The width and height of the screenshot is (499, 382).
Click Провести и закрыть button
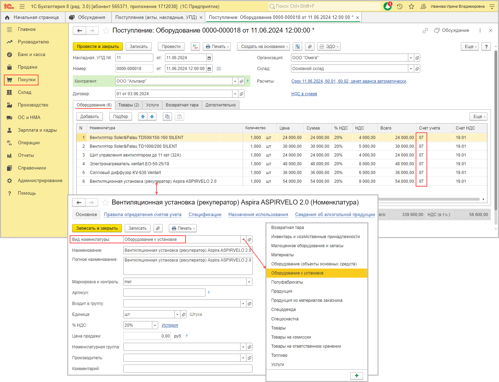98,47
